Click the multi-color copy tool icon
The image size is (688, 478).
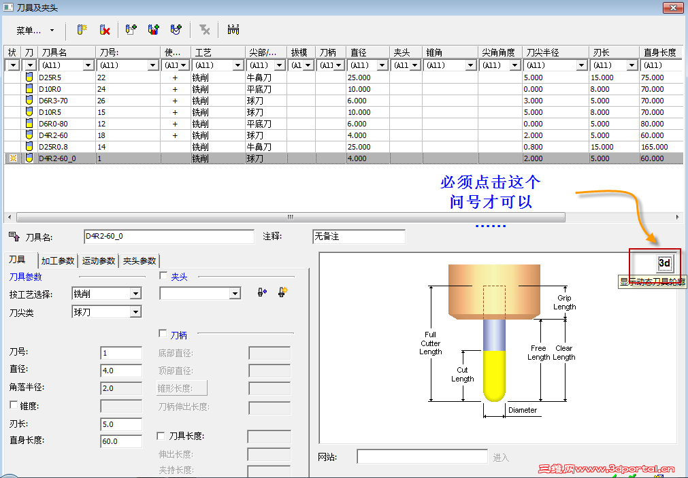(x=153, y=30)
